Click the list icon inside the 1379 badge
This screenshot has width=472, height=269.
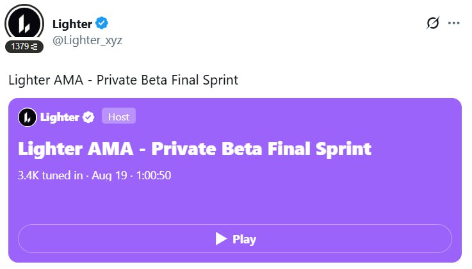(34, 47)
